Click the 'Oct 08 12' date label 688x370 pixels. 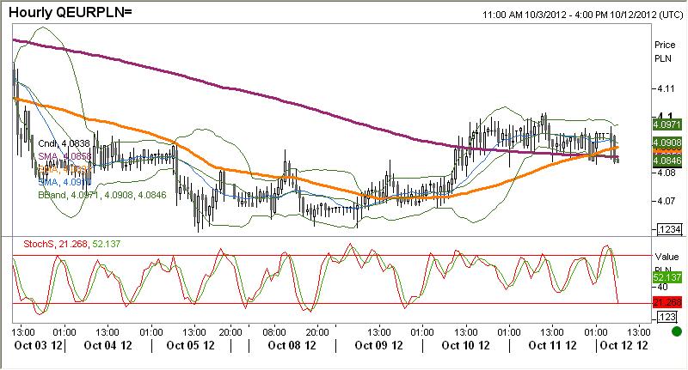pos(292,345)
